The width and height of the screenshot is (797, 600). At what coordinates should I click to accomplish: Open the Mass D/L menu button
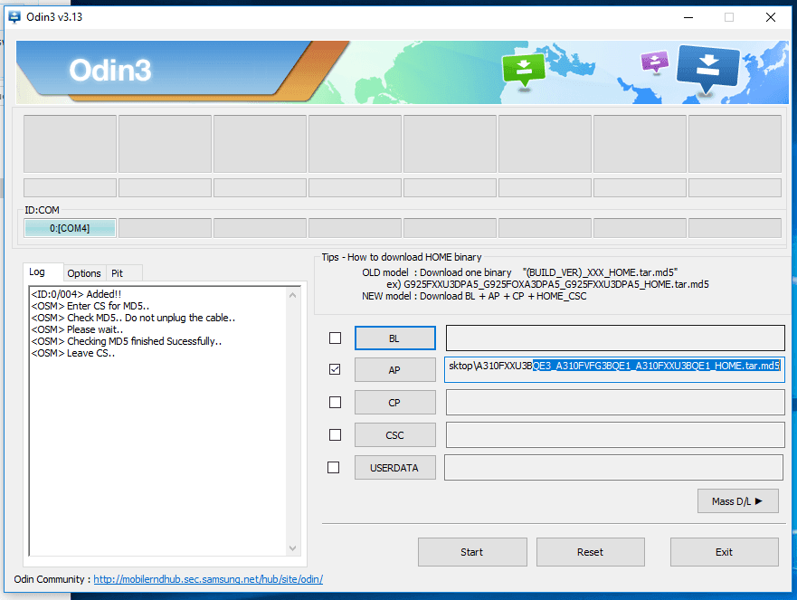pos(737,501)
